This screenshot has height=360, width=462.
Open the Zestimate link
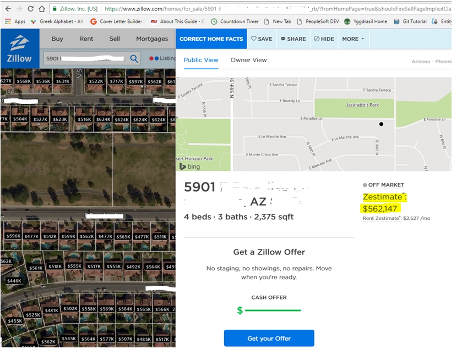pos(384,196)
